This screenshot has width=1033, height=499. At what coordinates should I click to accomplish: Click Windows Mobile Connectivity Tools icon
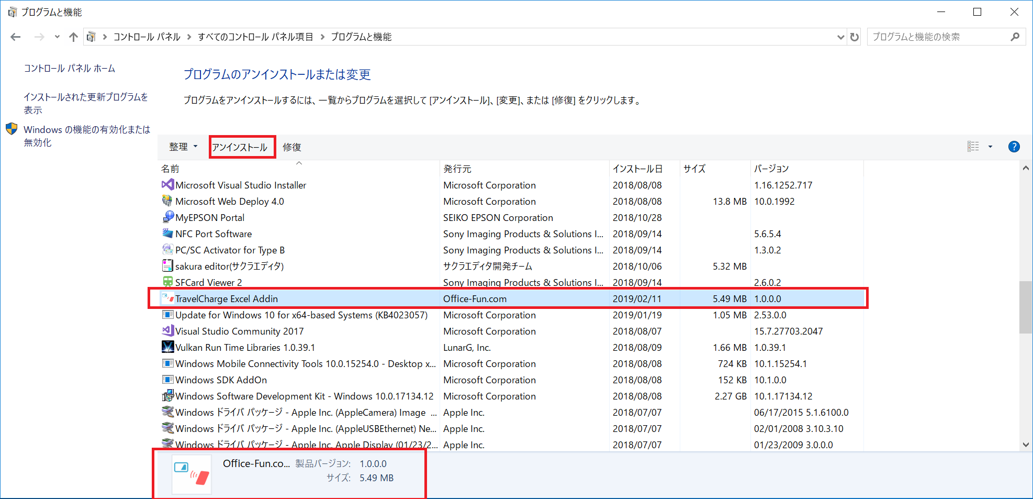click(167, 363)
